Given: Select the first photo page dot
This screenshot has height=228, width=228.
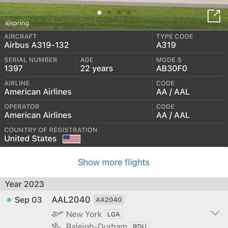Looking at the screenshot, I should (x=100, y=13).
